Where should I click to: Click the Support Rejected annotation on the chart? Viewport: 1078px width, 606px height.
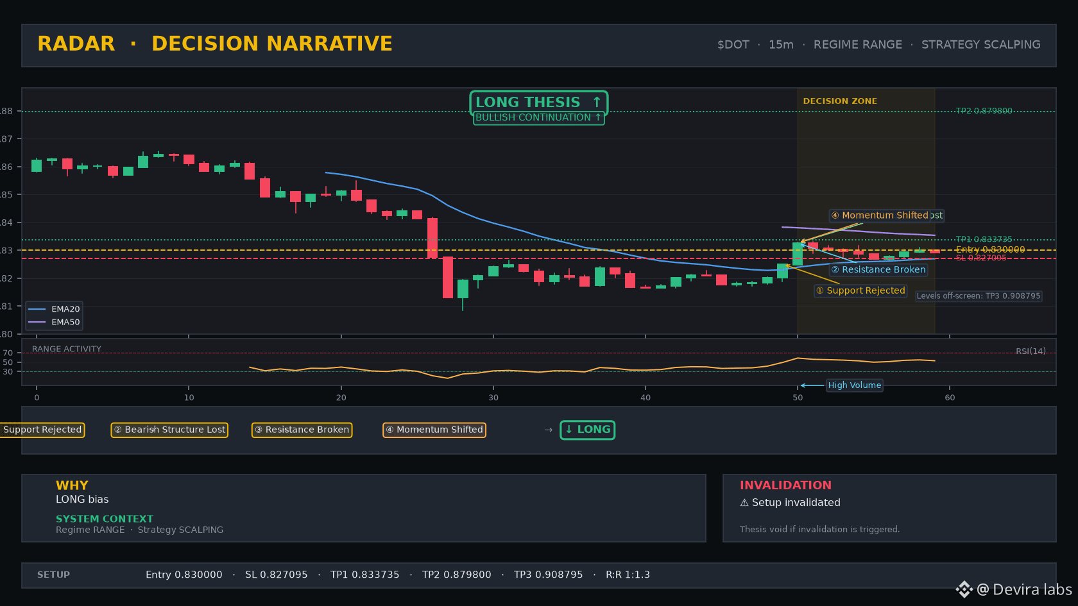click(x=860, y=290)
